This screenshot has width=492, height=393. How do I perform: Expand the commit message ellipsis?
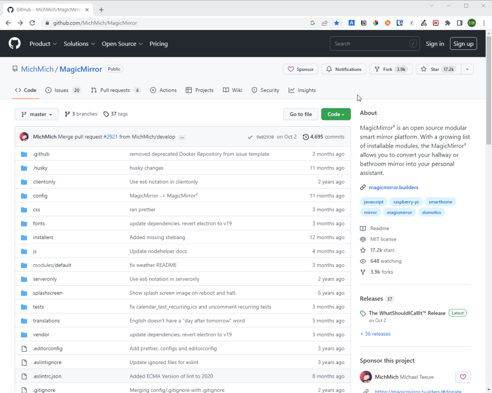tap(182, 137)
